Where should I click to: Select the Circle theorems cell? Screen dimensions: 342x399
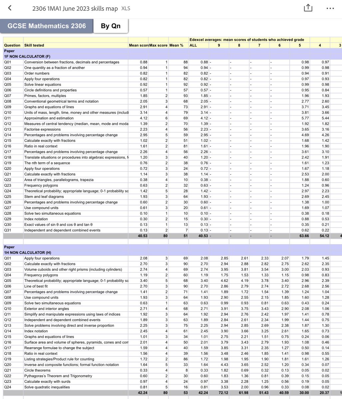tap(76, 370)
